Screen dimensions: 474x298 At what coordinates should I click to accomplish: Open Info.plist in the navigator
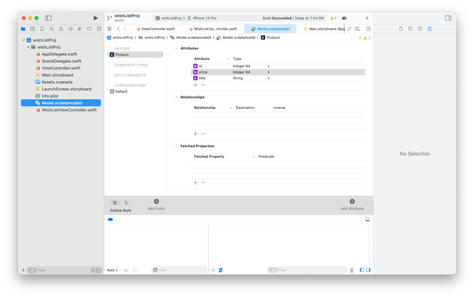50,96
